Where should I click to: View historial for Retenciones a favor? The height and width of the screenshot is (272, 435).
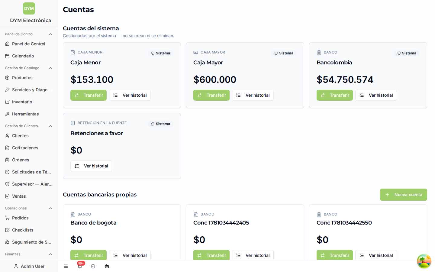coord(91,166)
